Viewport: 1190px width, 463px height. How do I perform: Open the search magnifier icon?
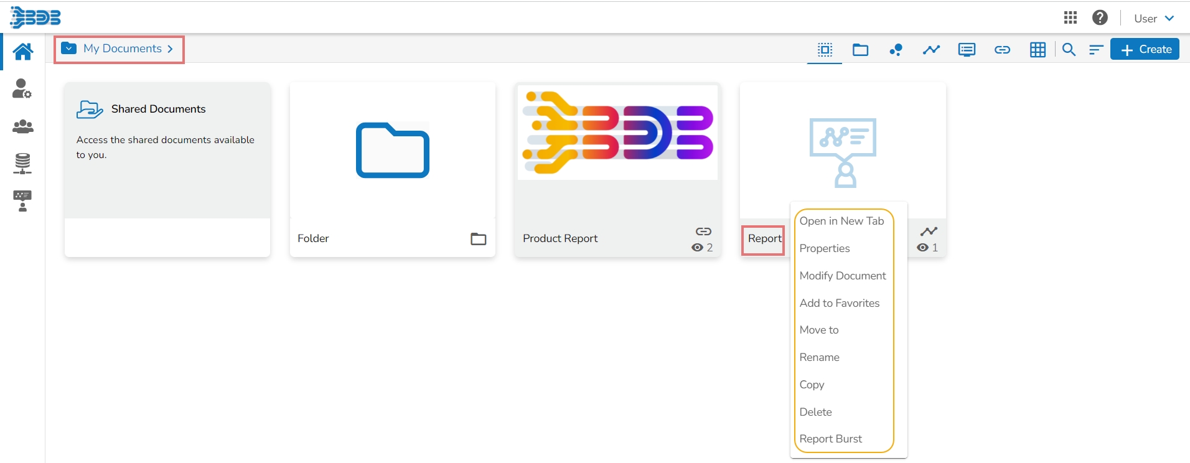1069,50
